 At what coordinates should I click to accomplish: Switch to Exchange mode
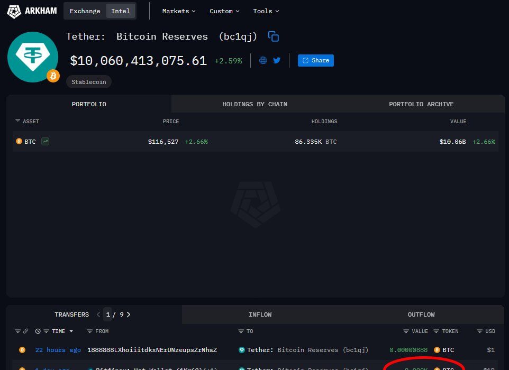coord(85,11)
